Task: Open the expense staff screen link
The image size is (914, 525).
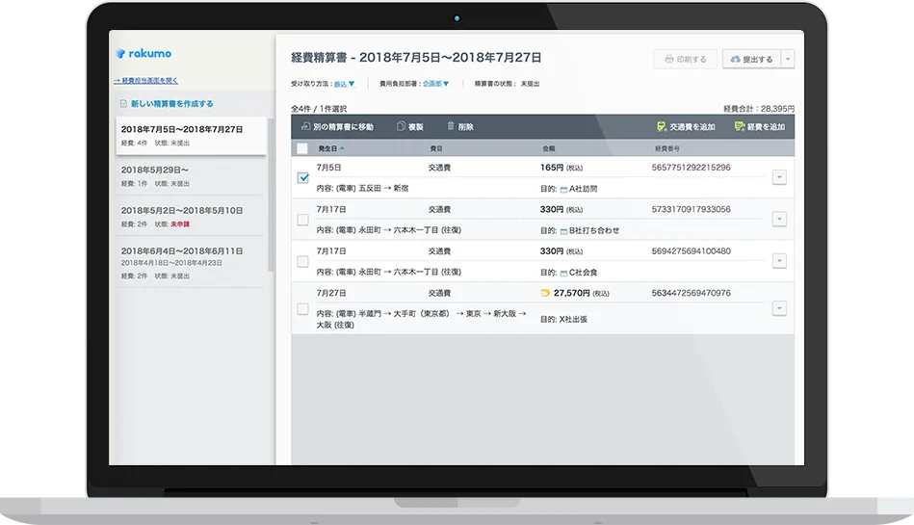Action: click(x=145, y=81)
